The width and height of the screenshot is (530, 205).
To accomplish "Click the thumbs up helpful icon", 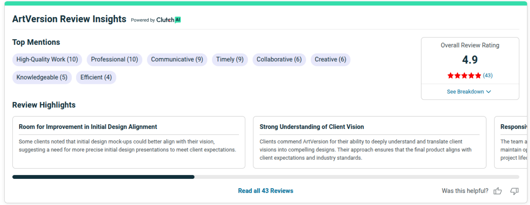I will [497, 191].
